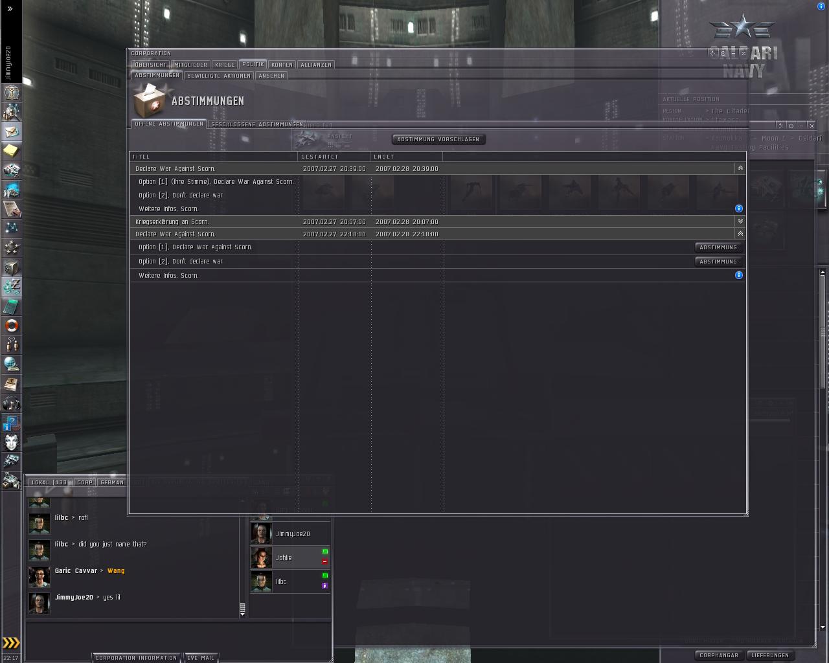Viewport: 829px width, 663px height.
Task: Open the Corporation Information button
Action: (x=136, y=658)
